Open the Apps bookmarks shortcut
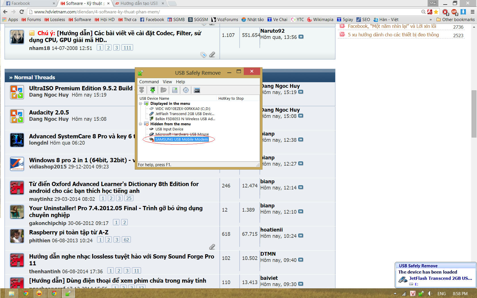477x298 pixels. pos(10,20)
